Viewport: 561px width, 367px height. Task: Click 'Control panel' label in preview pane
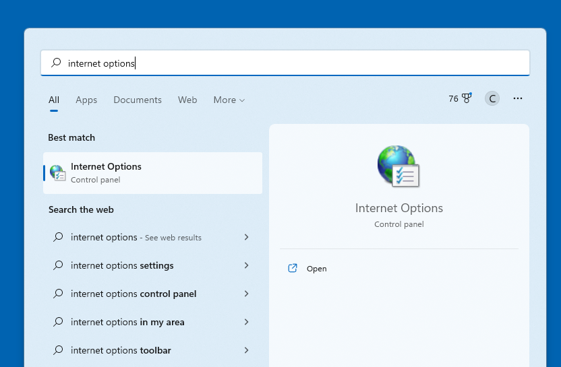coord(399,224)
